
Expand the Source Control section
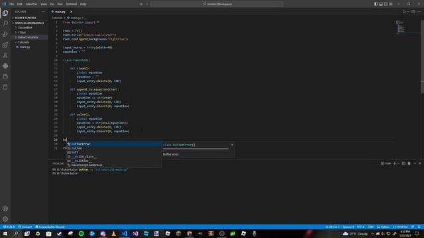(29, 18)
